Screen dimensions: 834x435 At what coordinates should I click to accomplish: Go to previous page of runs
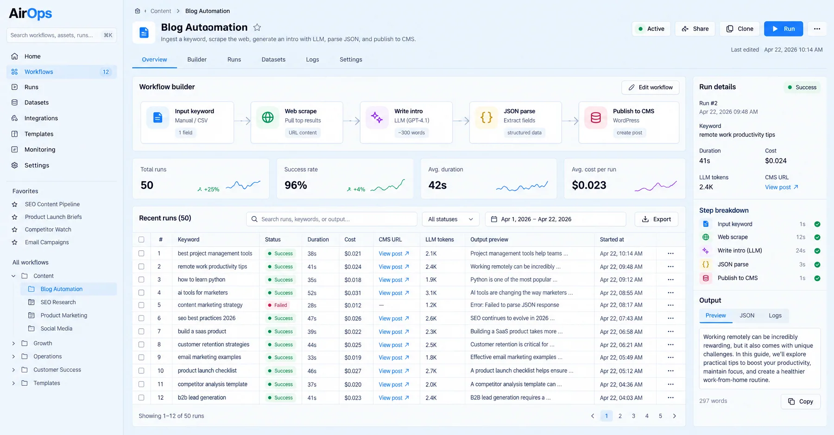593,416
